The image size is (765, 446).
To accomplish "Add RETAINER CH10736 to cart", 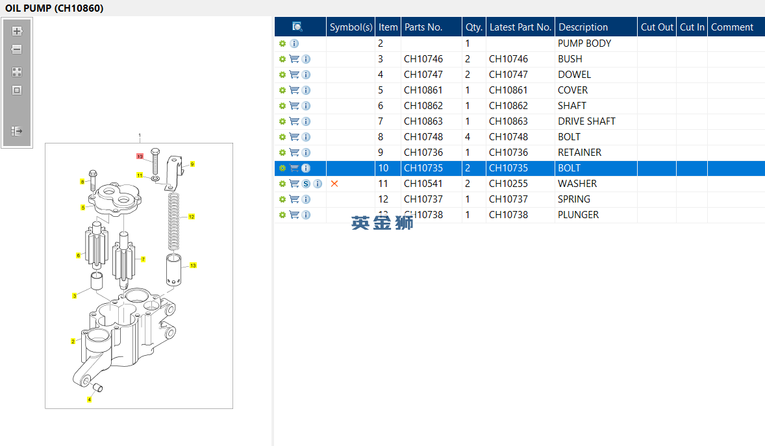I will 294,153.
